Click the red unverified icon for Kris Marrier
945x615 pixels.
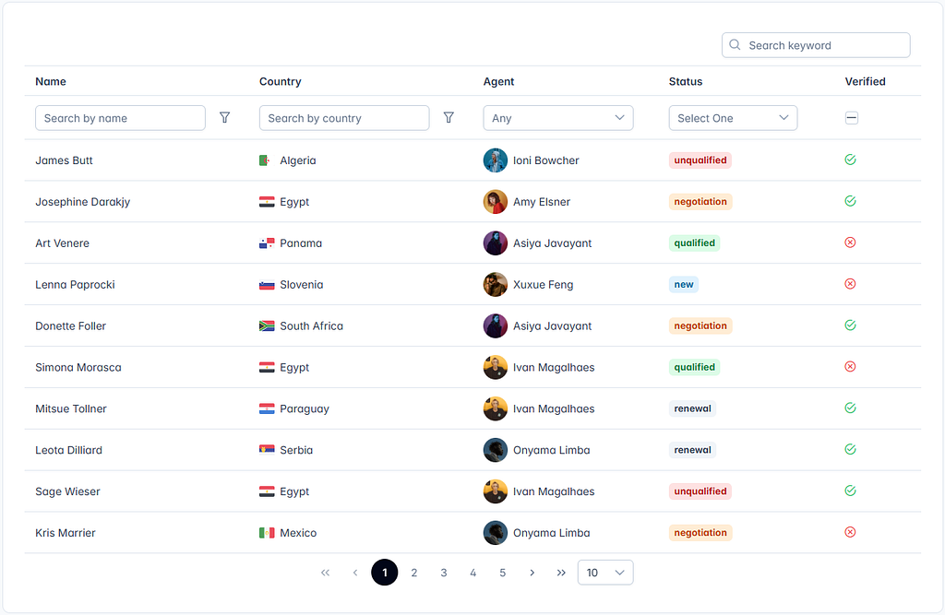click(850, 532)
